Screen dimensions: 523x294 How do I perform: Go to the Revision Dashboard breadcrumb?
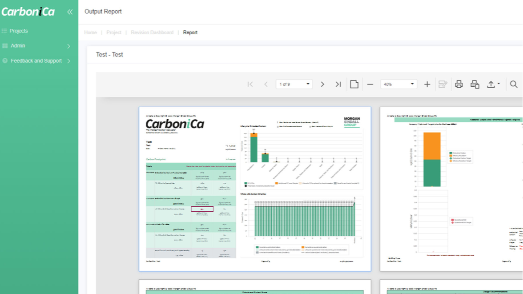tap(152, 32)
